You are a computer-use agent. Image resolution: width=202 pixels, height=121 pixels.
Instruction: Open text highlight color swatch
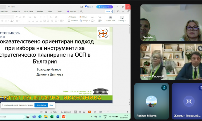17,21
